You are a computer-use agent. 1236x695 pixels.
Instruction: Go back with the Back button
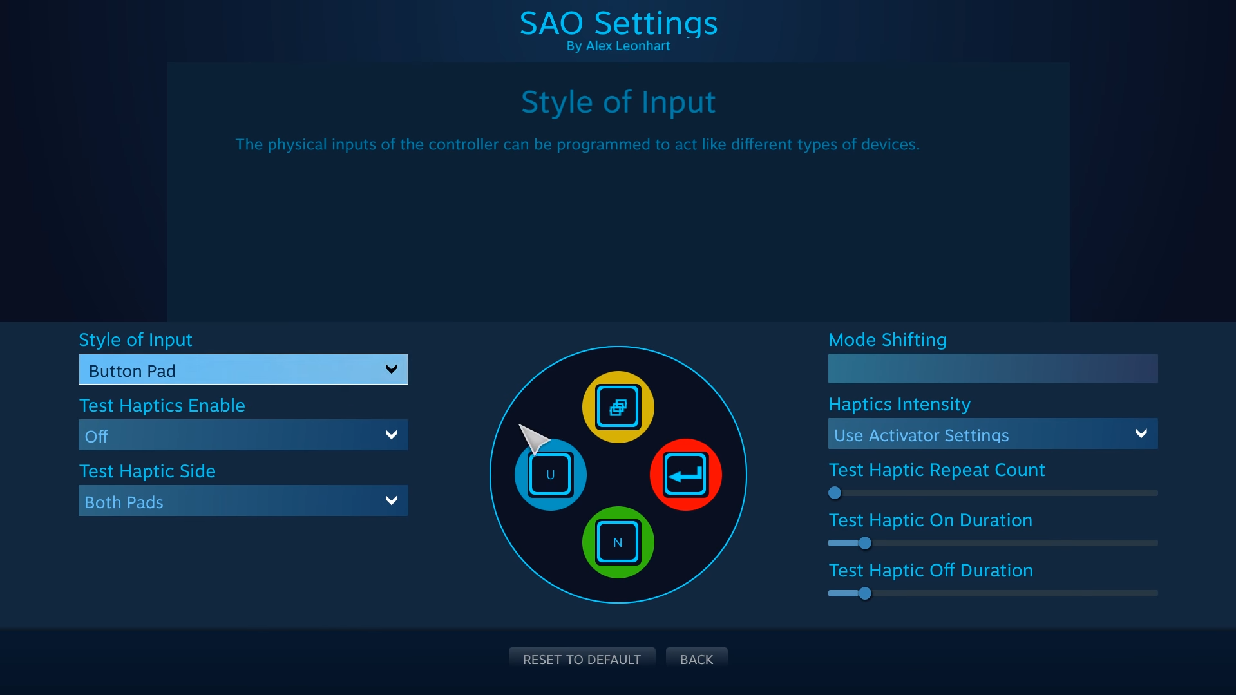point(696,660)
